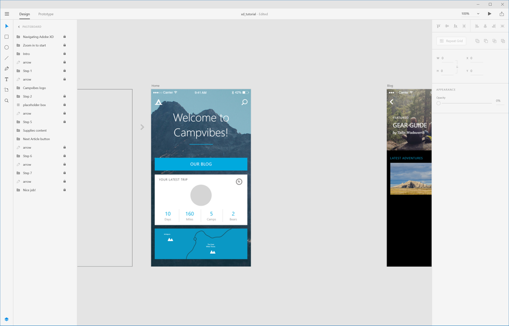Open the hamburger menu
Image resolution: width=509 pixels, height=326 pixels.
coord(7,14)
